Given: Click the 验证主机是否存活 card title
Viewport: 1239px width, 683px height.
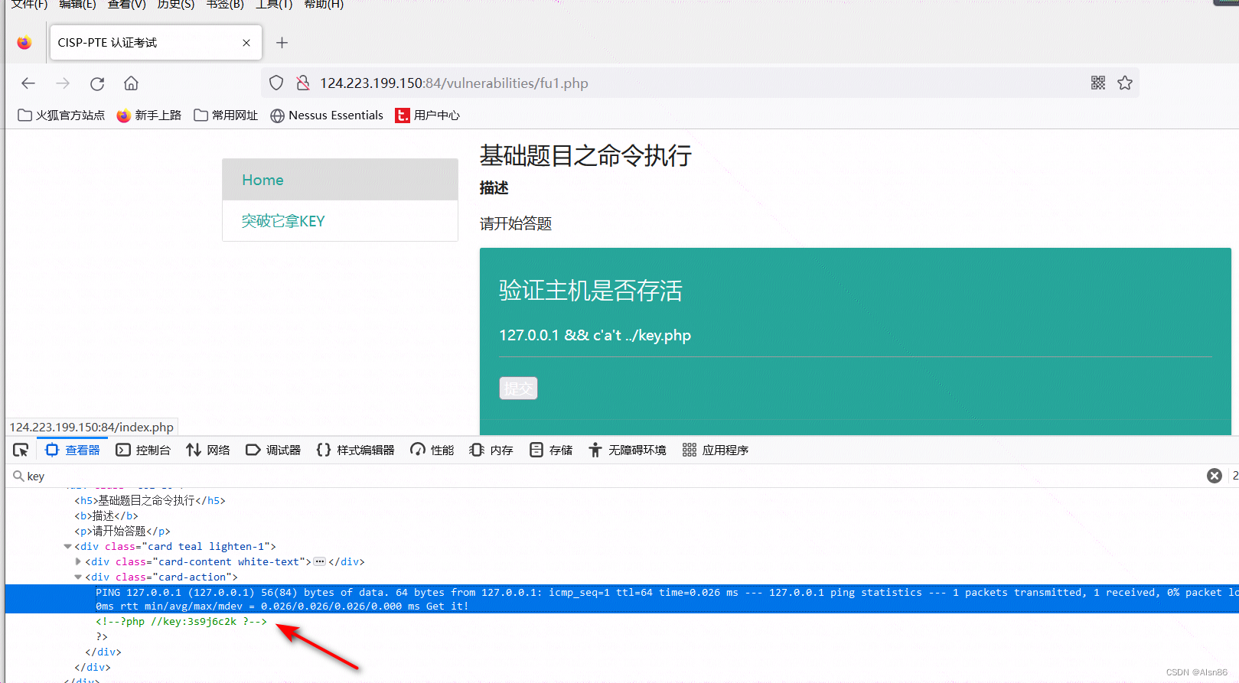Looking at the screenshot, I should [591, 291].
